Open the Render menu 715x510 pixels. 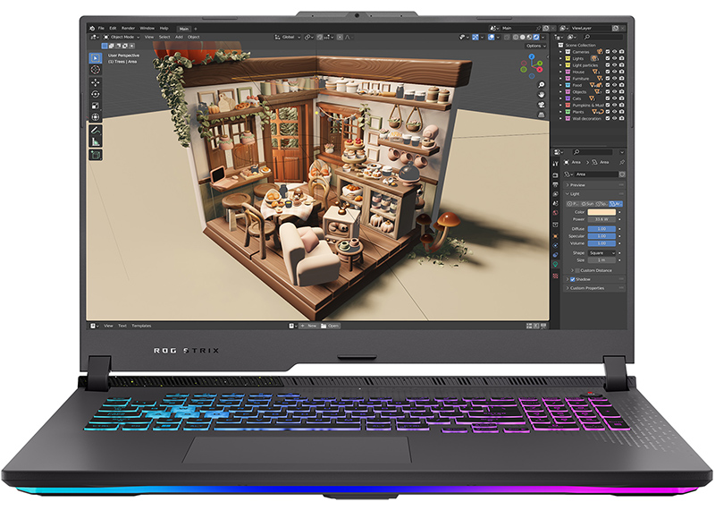click(x=128, y=29)
